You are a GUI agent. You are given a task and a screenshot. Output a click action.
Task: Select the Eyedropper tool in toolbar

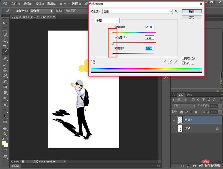pyautogui.click(x=5, y=52)
